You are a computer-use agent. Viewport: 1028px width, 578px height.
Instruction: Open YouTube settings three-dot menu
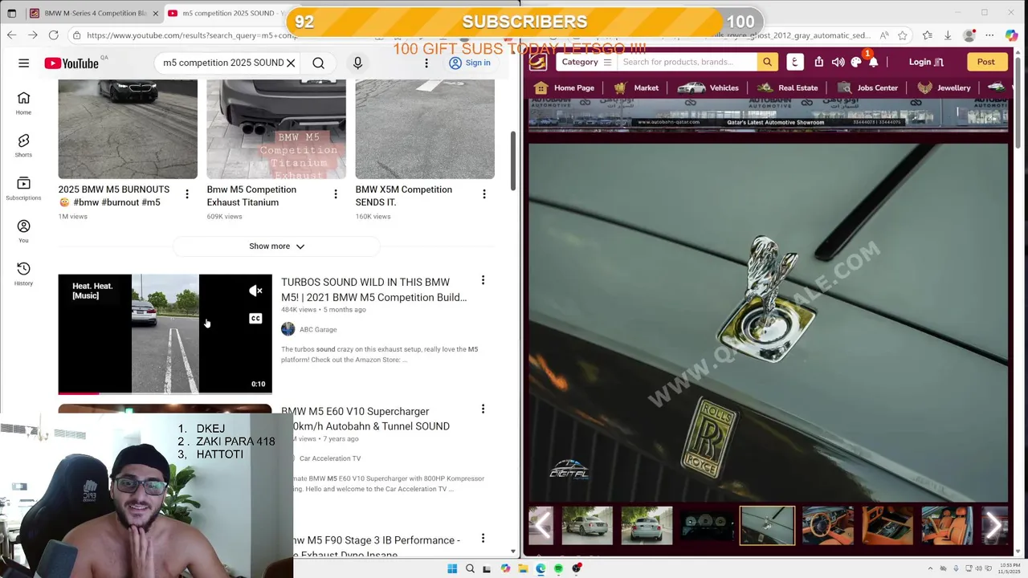click(x=426, y=63)
